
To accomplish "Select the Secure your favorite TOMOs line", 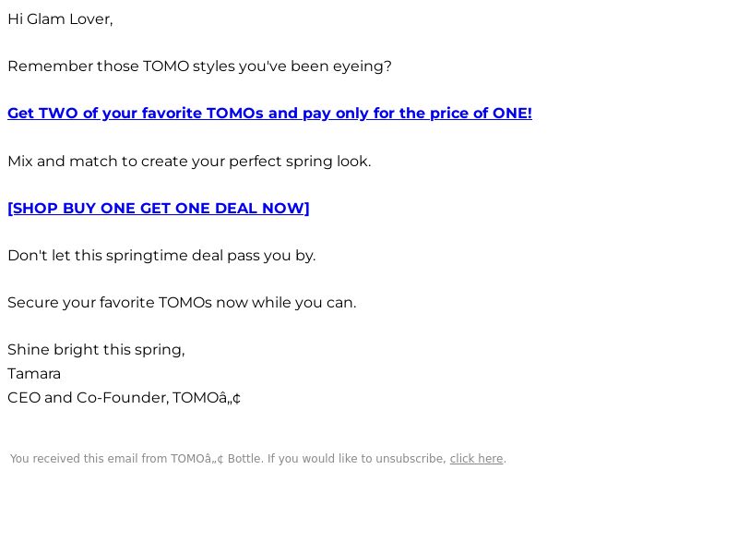I will (182, 303).
